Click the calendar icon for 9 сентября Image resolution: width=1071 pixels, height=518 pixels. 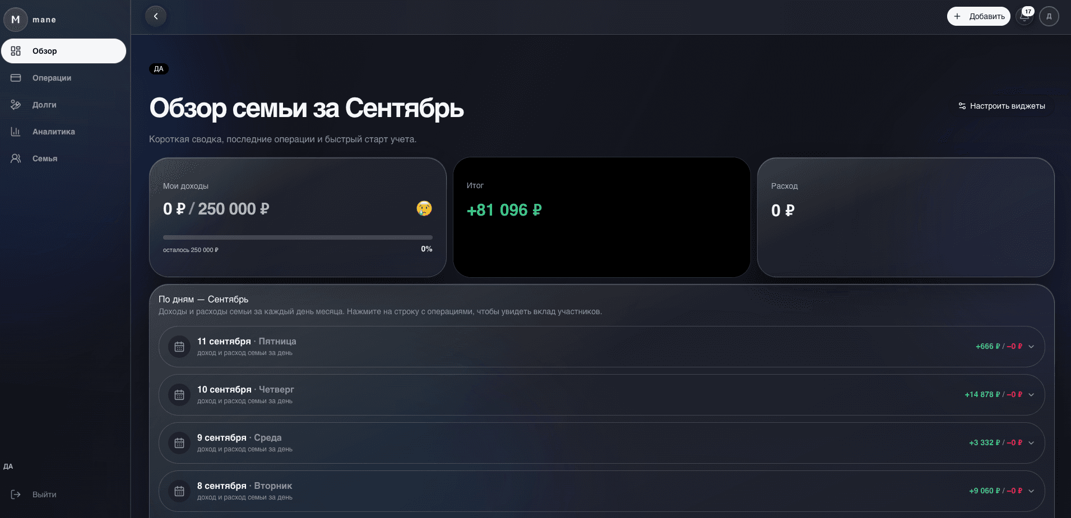pyautogui.click(x=179, y=443)
